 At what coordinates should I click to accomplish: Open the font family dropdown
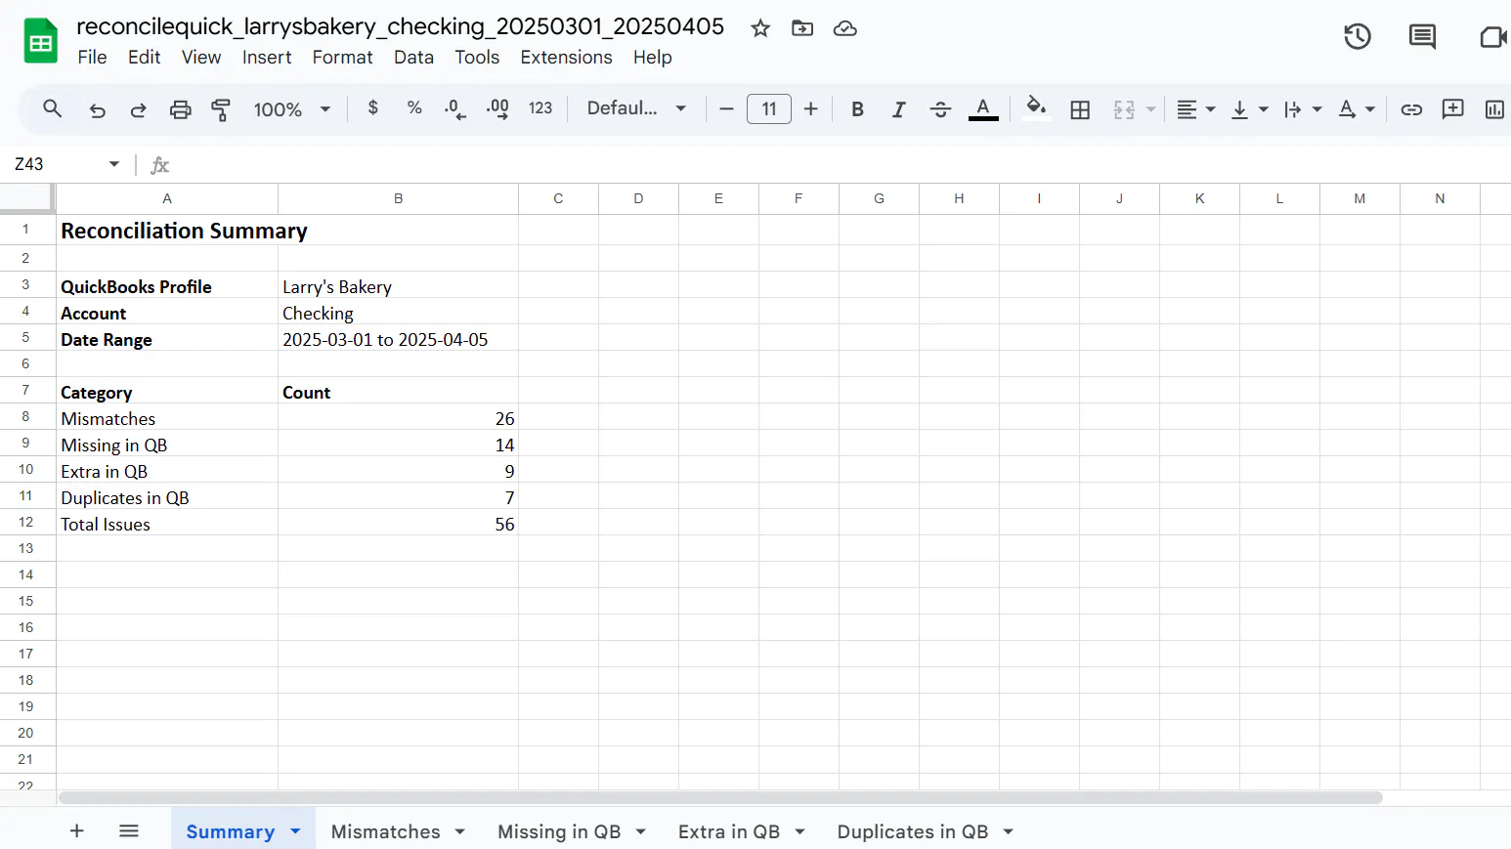[x=636, y=108]
